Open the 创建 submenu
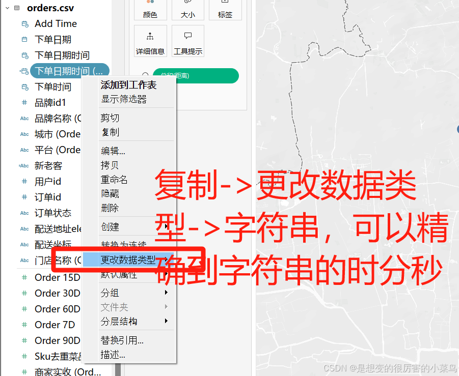Image resolution: width=459 pixels, height=376 pixels. (129, 226)
